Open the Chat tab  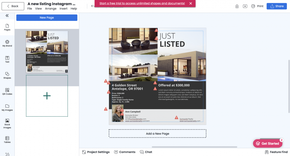click(x=146, y=152)
